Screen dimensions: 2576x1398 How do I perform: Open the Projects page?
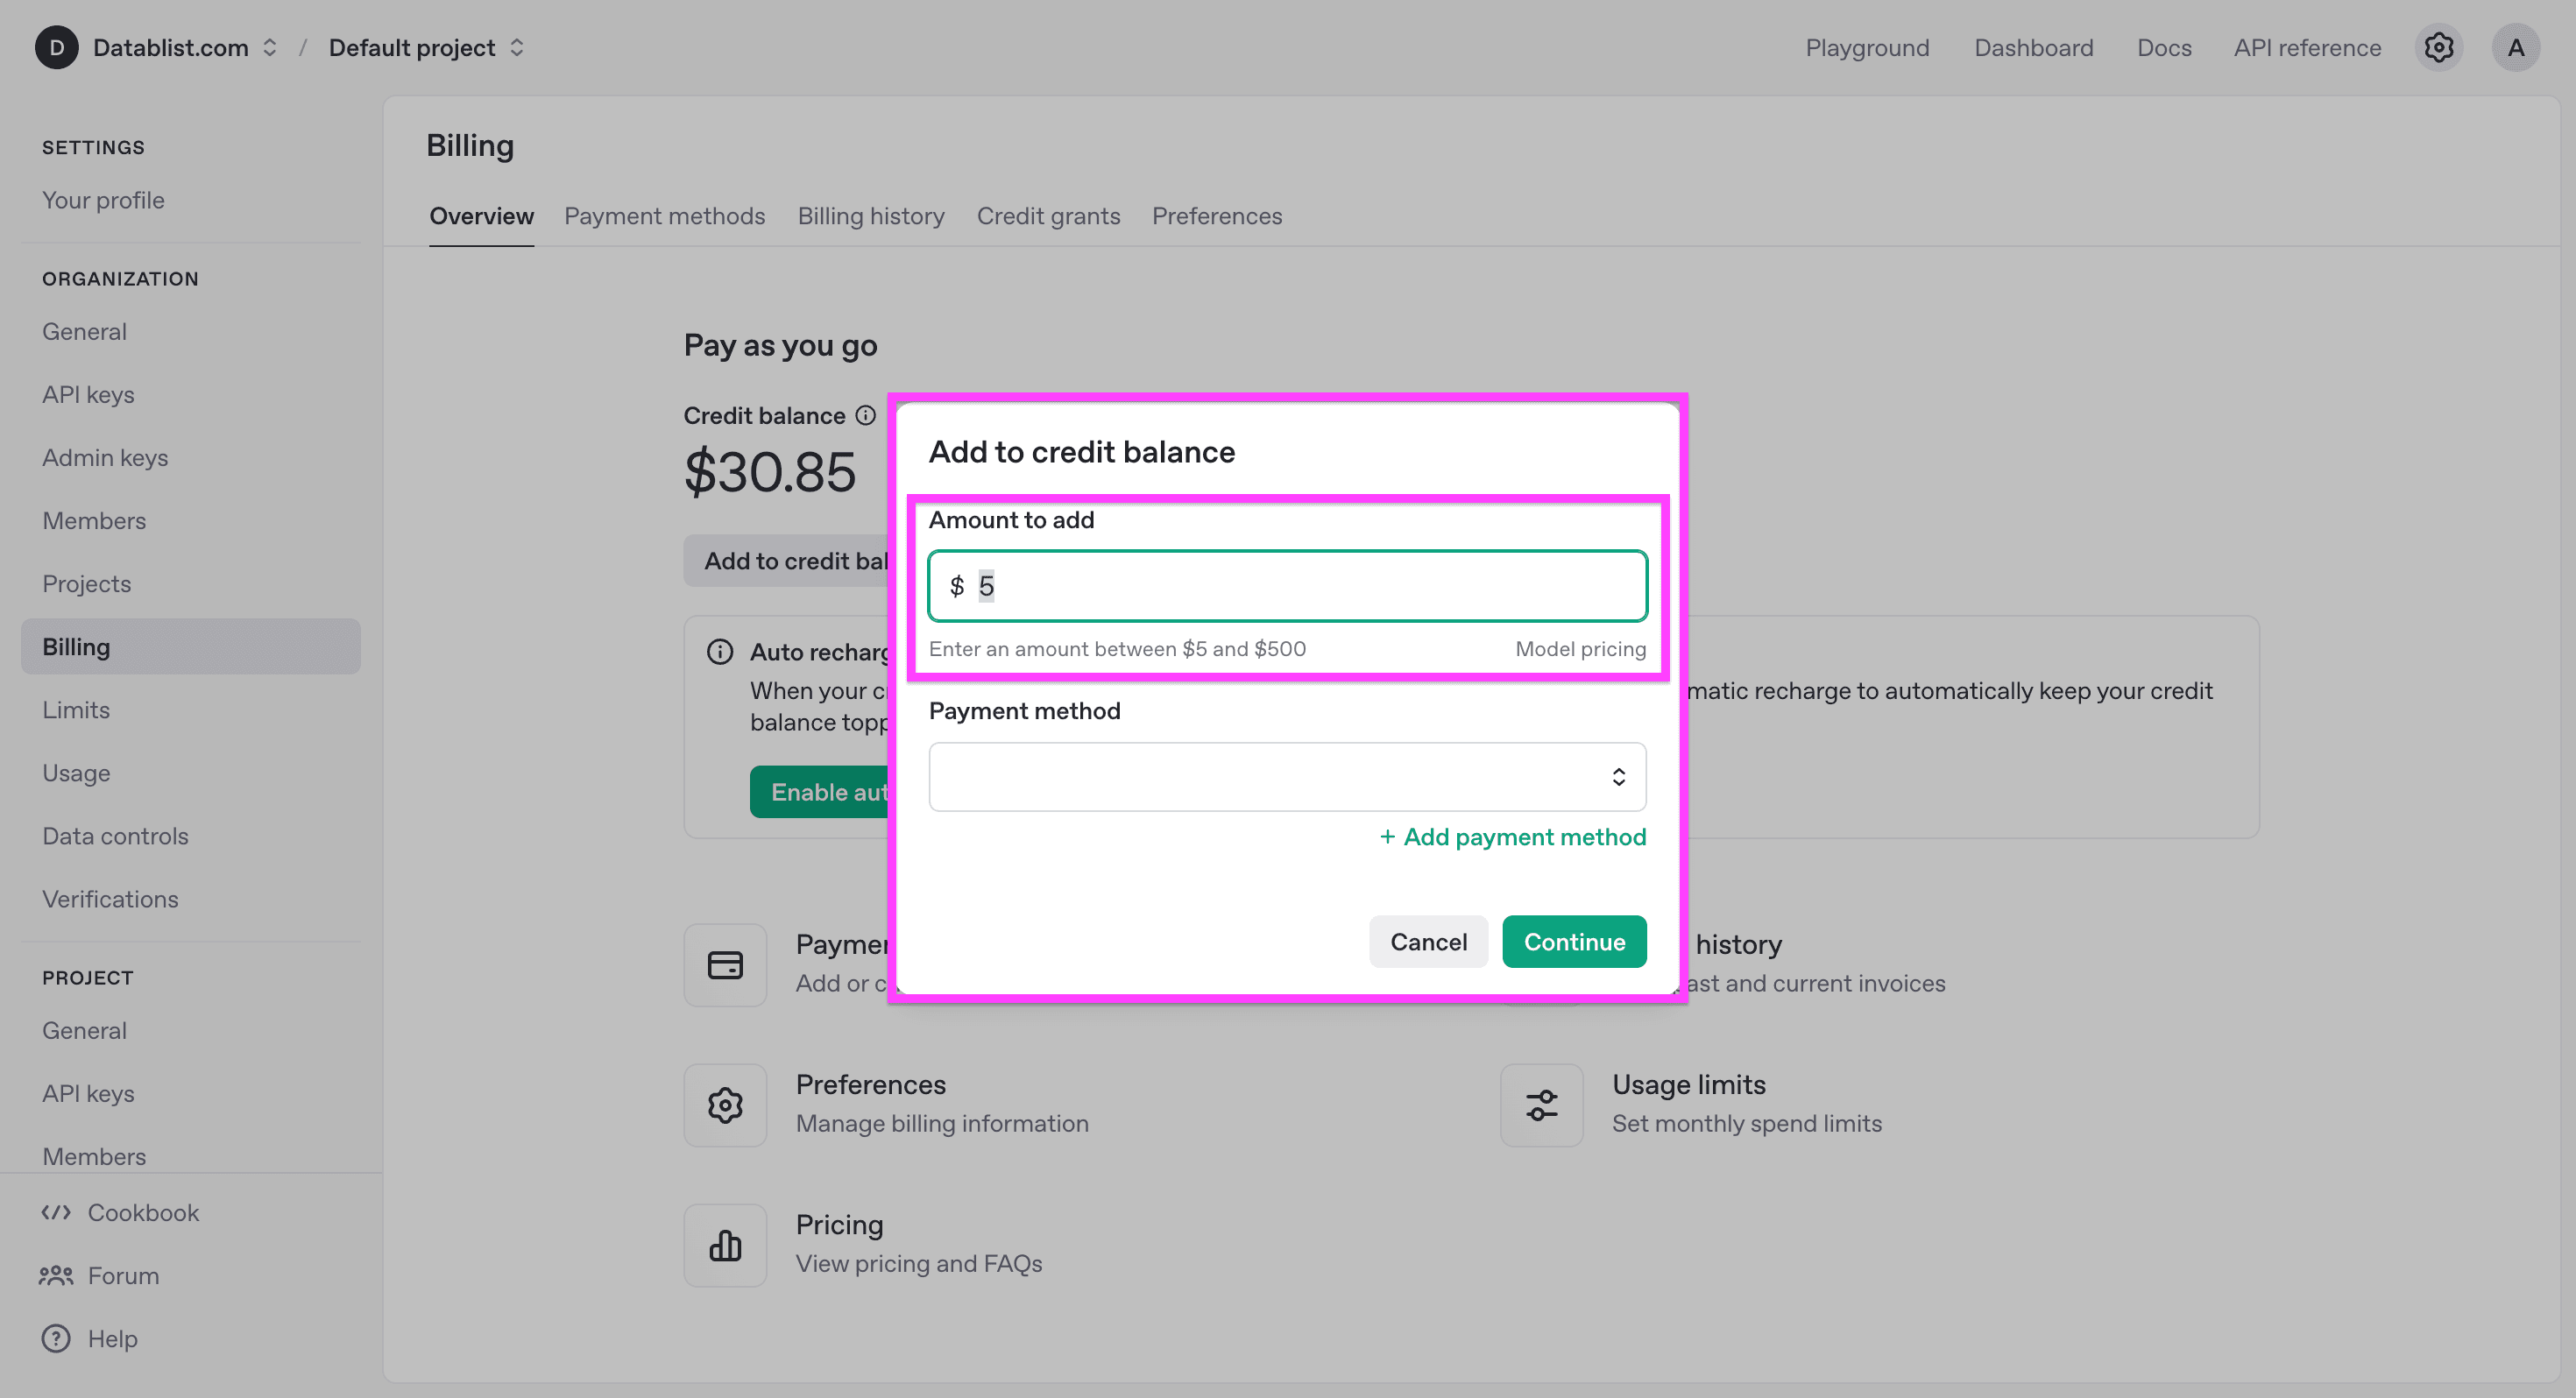point(86,583)
